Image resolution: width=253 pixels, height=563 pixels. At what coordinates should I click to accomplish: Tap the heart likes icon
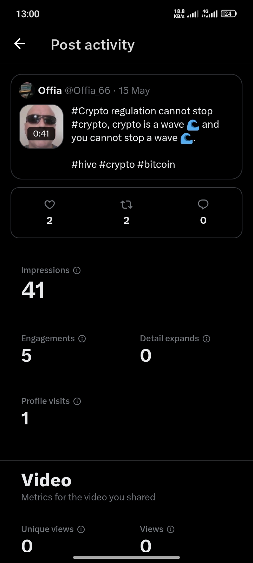[50, 204]
